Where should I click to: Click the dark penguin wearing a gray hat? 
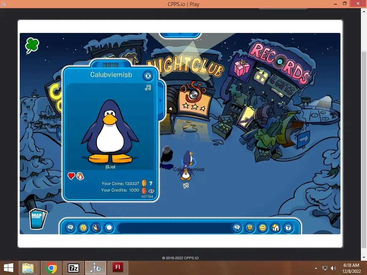tap(167, 154)
